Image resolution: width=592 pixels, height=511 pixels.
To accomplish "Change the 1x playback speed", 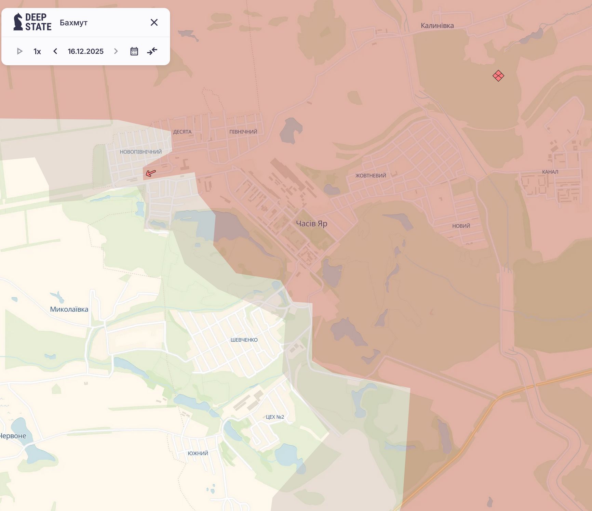I will (x=37, y=51).
